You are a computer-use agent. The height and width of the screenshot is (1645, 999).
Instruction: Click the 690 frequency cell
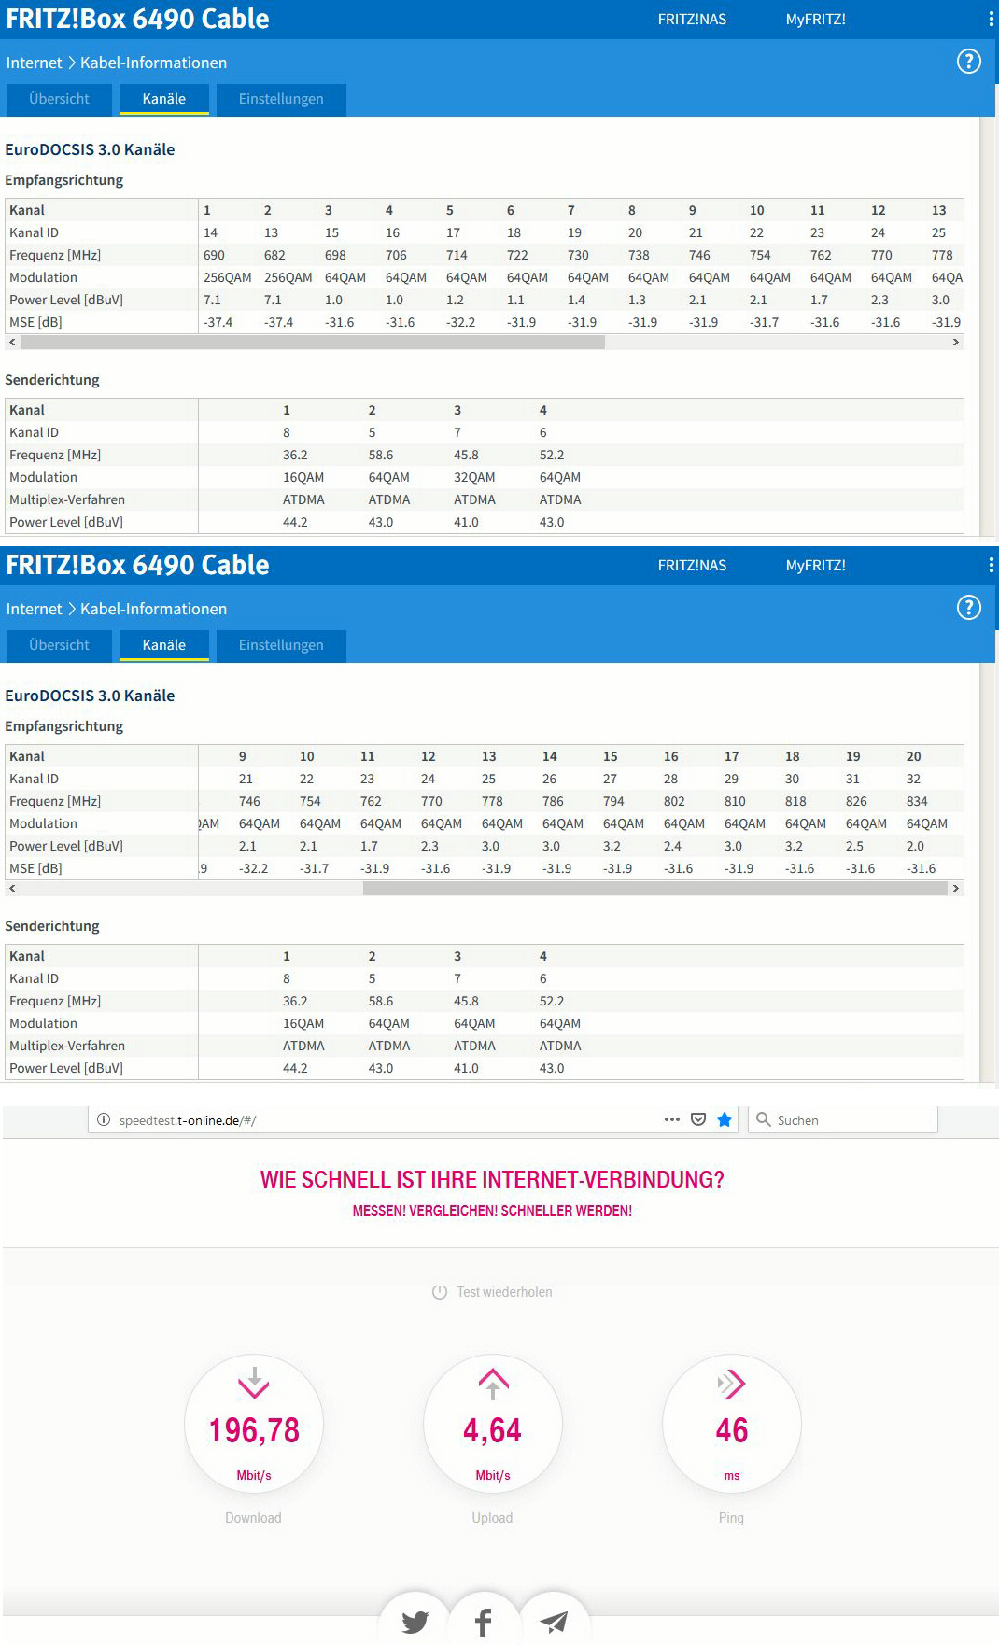pyautogui.click(x=214, y=255)
